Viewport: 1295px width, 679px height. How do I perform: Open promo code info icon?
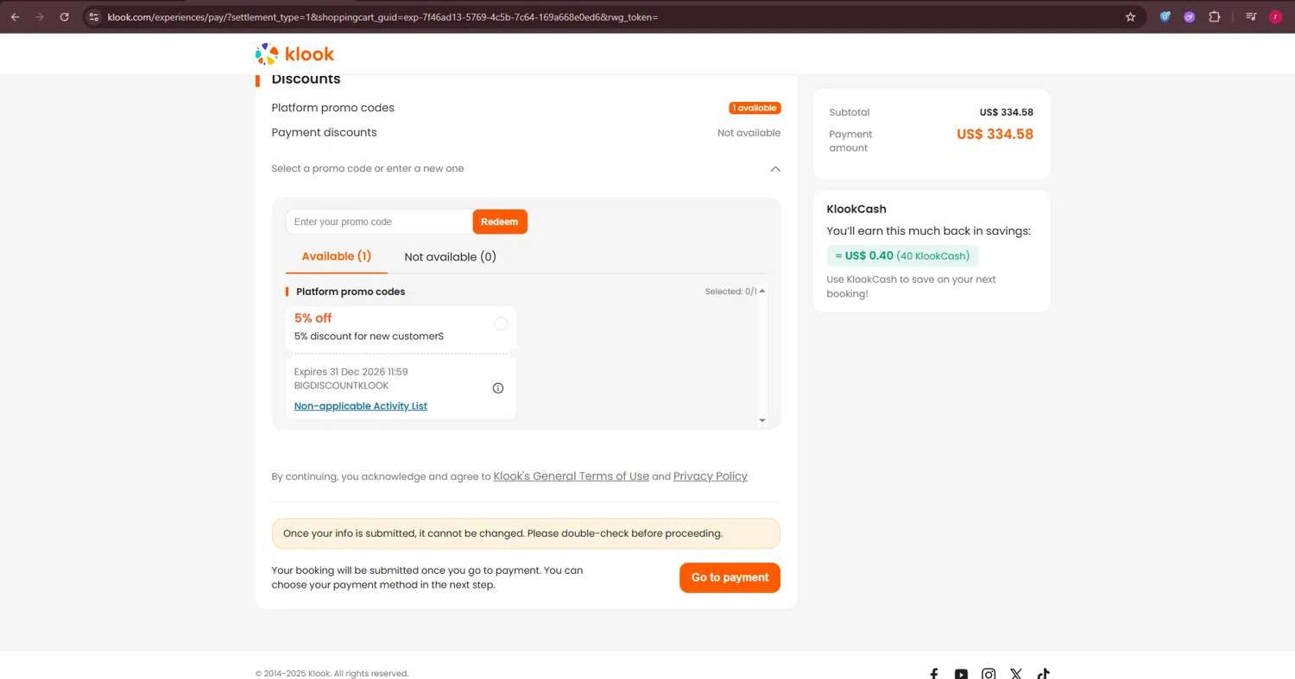[x=498, y=388]
